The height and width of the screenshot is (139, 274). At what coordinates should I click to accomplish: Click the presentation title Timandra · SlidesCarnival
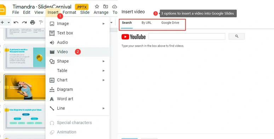pyautogui.click(x=42, y=7)
